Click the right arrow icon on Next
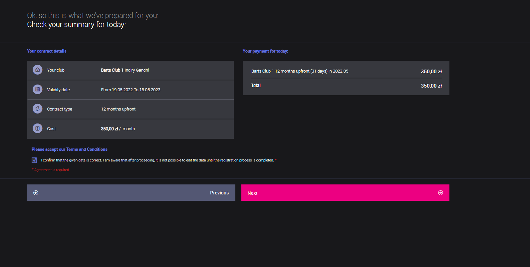 [440, 193]
